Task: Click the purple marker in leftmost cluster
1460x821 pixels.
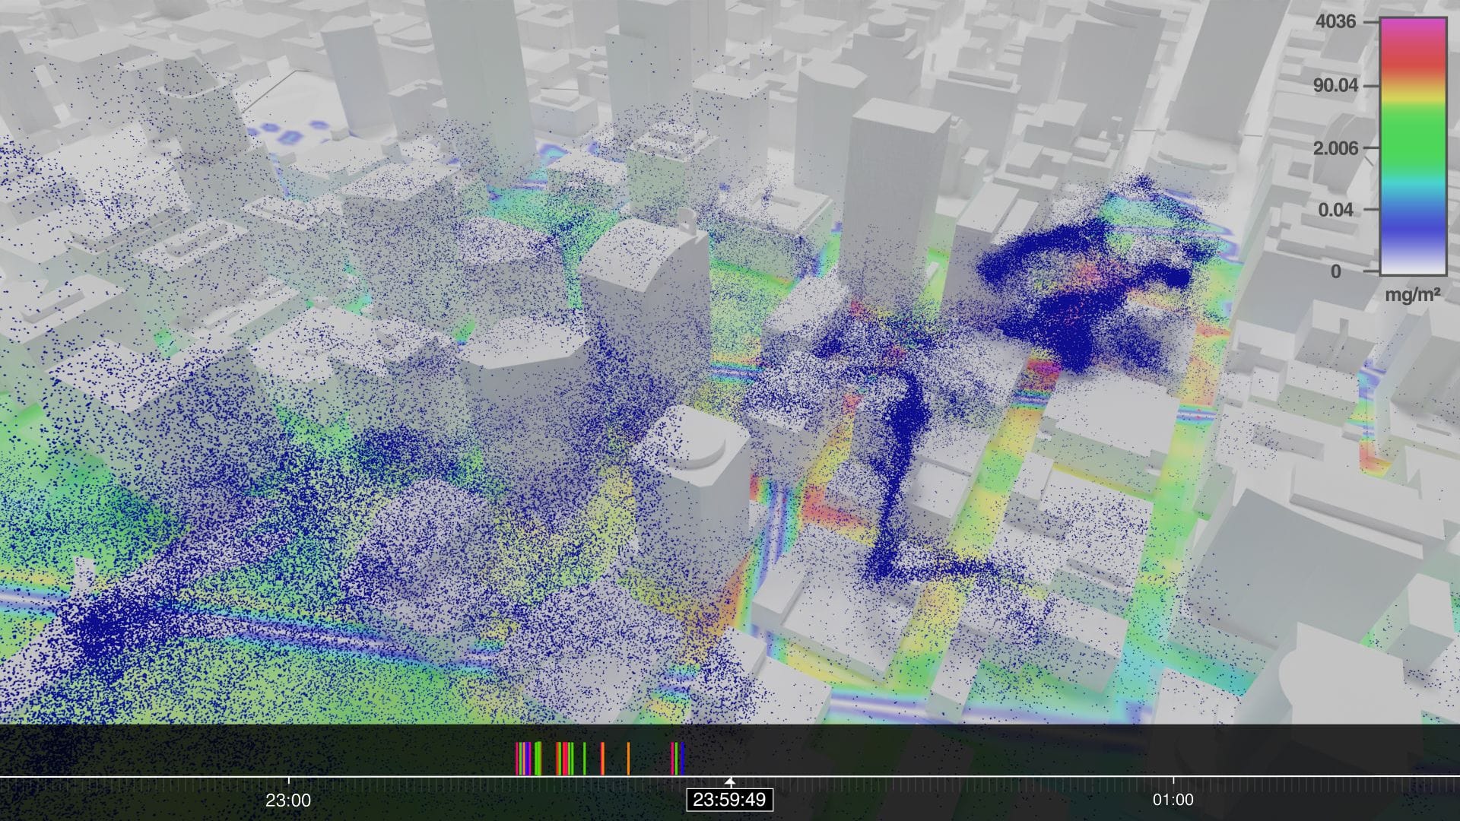Action: point(527,759)
